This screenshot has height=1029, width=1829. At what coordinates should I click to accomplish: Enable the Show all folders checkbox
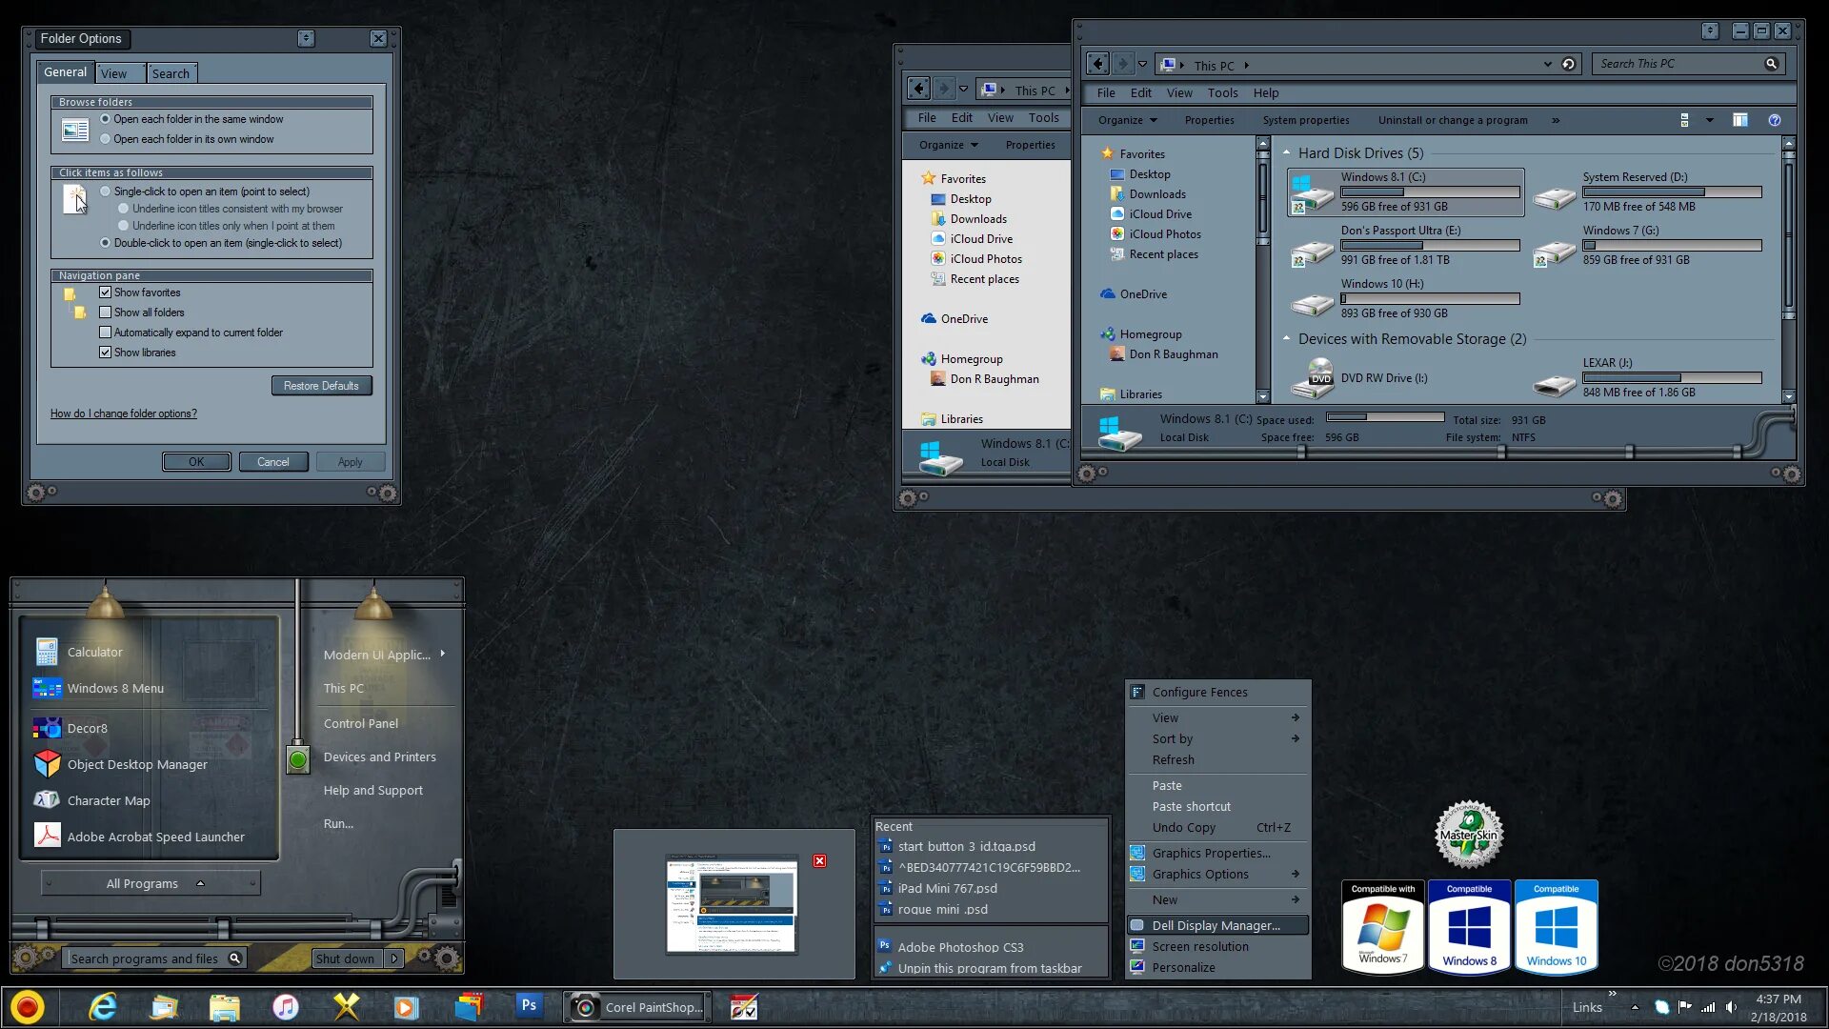click(x=105, y=312)
